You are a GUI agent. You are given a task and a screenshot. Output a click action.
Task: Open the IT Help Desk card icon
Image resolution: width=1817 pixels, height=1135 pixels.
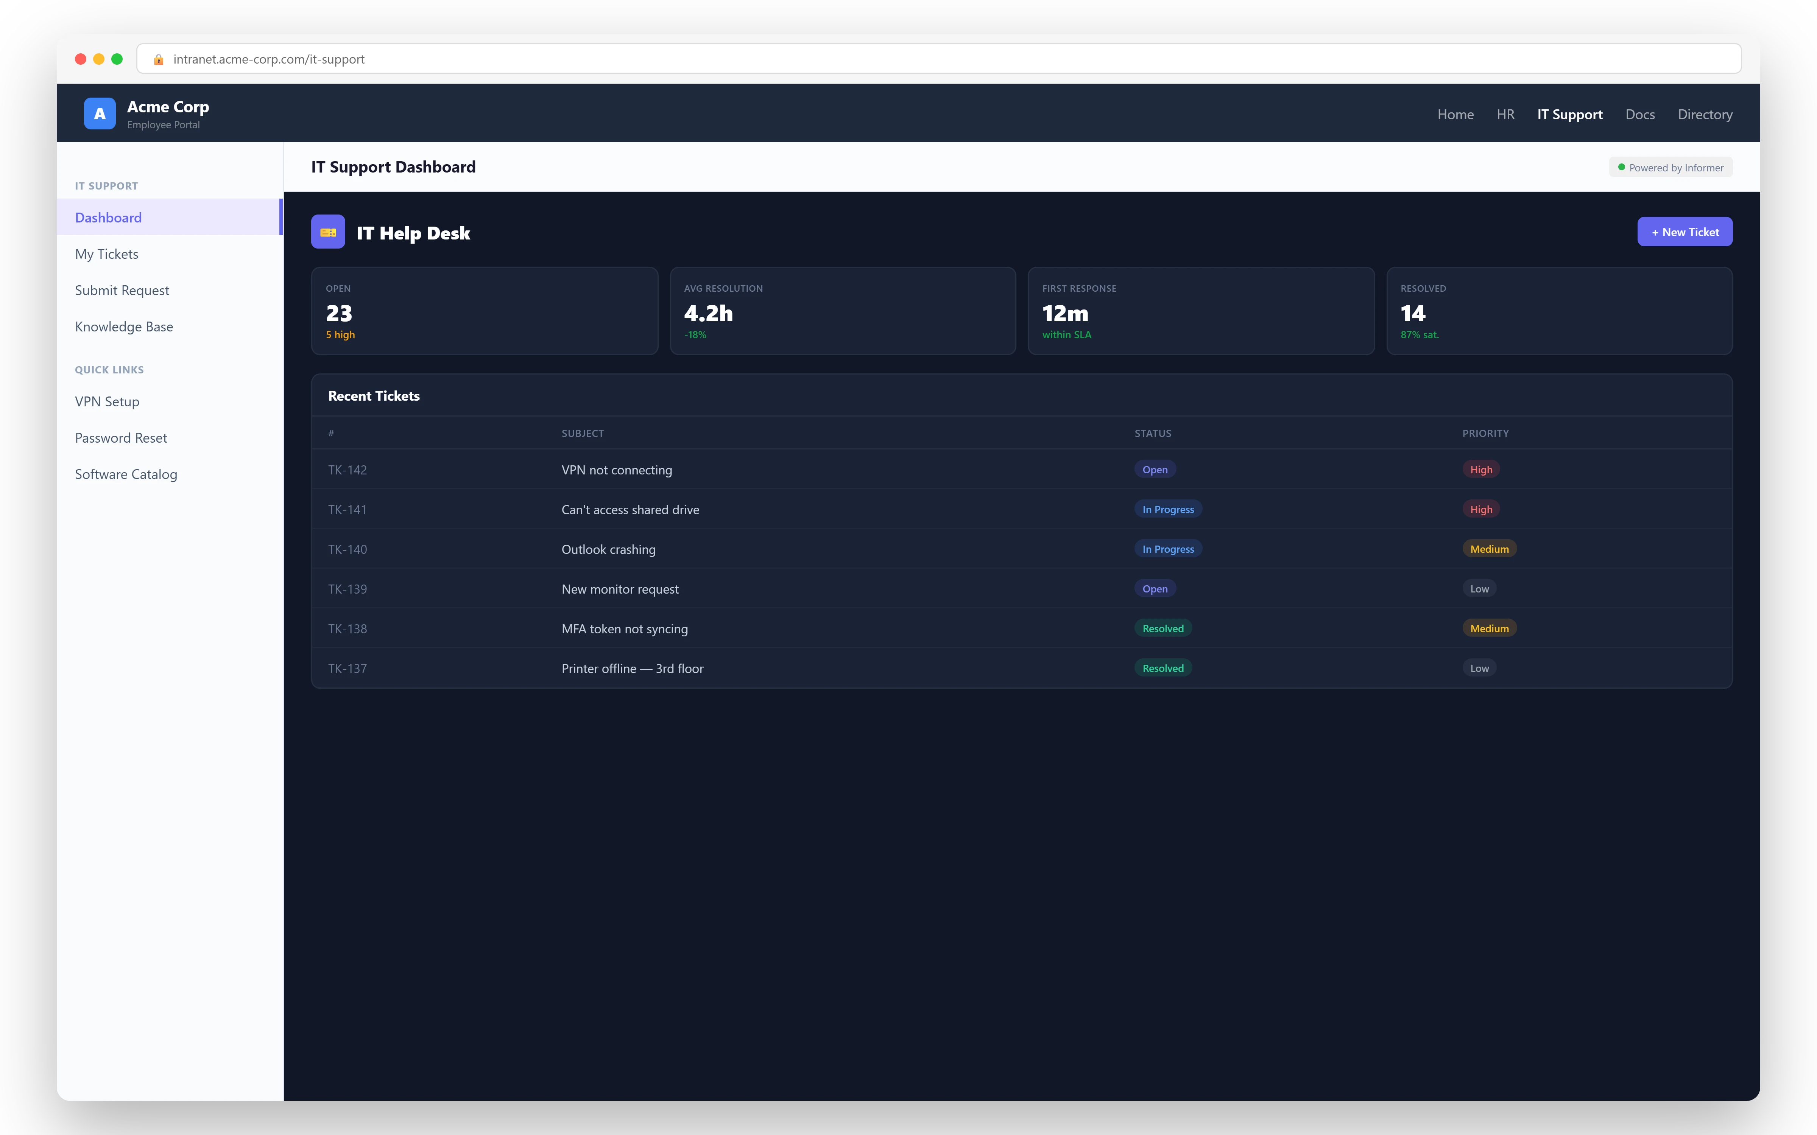point(327,232)
